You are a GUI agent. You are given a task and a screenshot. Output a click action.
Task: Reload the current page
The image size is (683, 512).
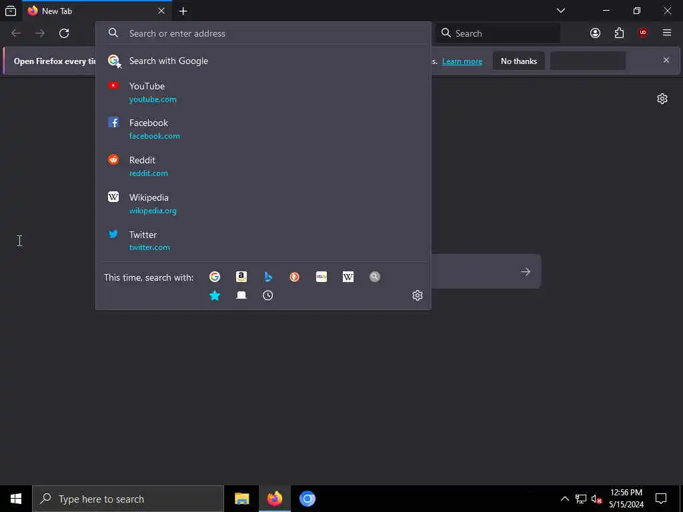coord(64,33)
